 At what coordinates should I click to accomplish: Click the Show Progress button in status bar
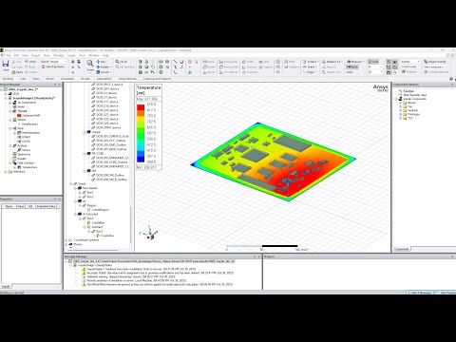pos(446,293)
